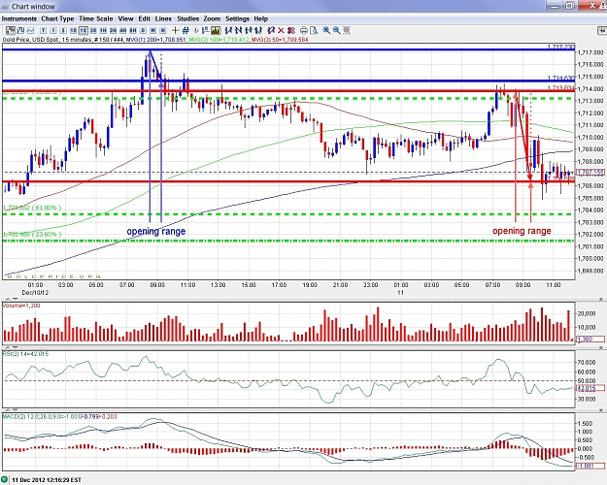607x485 pixels.
Task: Enable the crosshair cursor tool
Action: coord(175,30)
